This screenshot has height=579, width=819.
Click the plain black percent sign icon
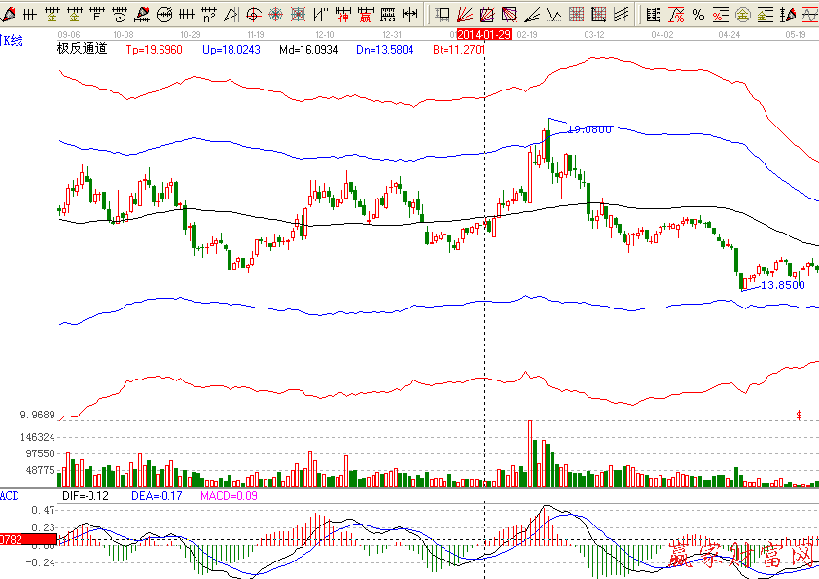pos(697,15)
